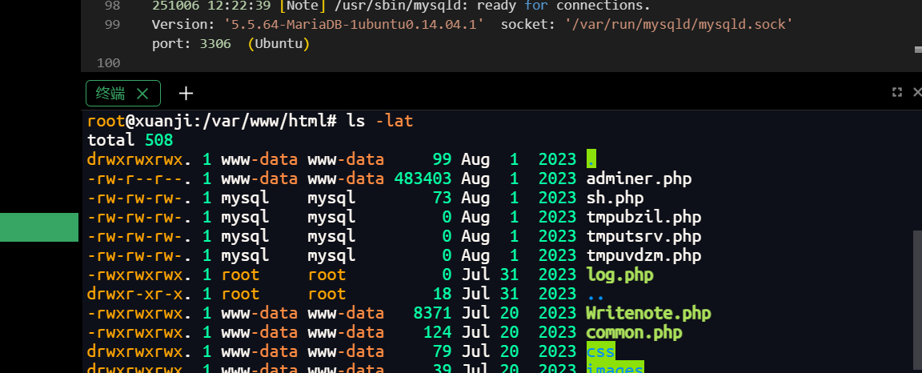The image size is (922, 373).
Task: Click the adminer.php filename in the listing
Action: coord(639,178)
